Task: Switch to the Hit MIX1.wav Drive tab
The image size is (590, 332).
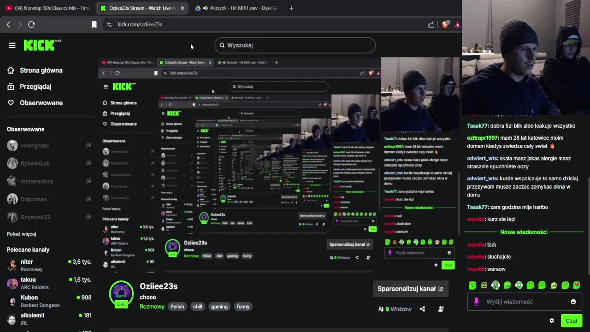Action: coord(236,8)
